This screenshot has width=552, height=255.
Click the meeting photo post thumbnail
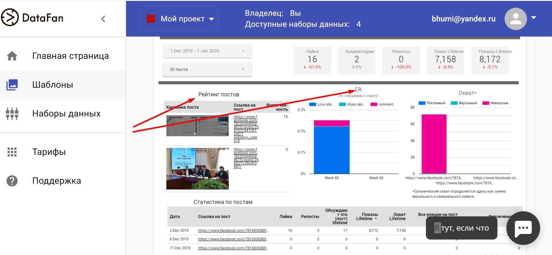(x=197, y=169)
